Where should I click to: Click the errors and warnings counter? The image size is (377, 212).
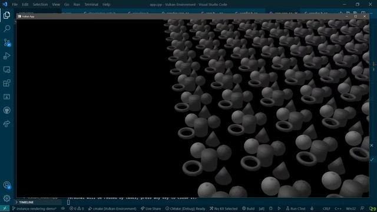77,208
